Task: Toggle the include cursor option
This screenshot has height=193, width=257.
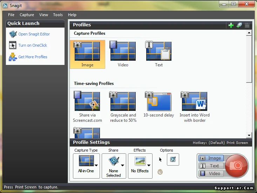Action: click(x=161, y=160)
